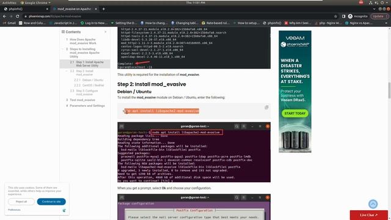
Task: Click the cookie banner badge icon
Action: [64, 210]
